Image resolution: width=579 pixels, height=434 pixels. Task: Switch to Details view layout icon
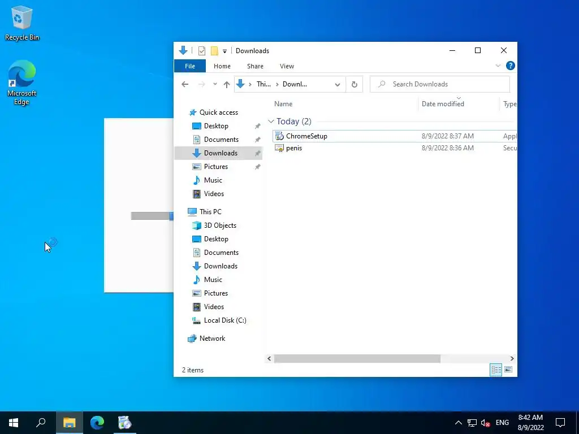(x=496, y=370)
